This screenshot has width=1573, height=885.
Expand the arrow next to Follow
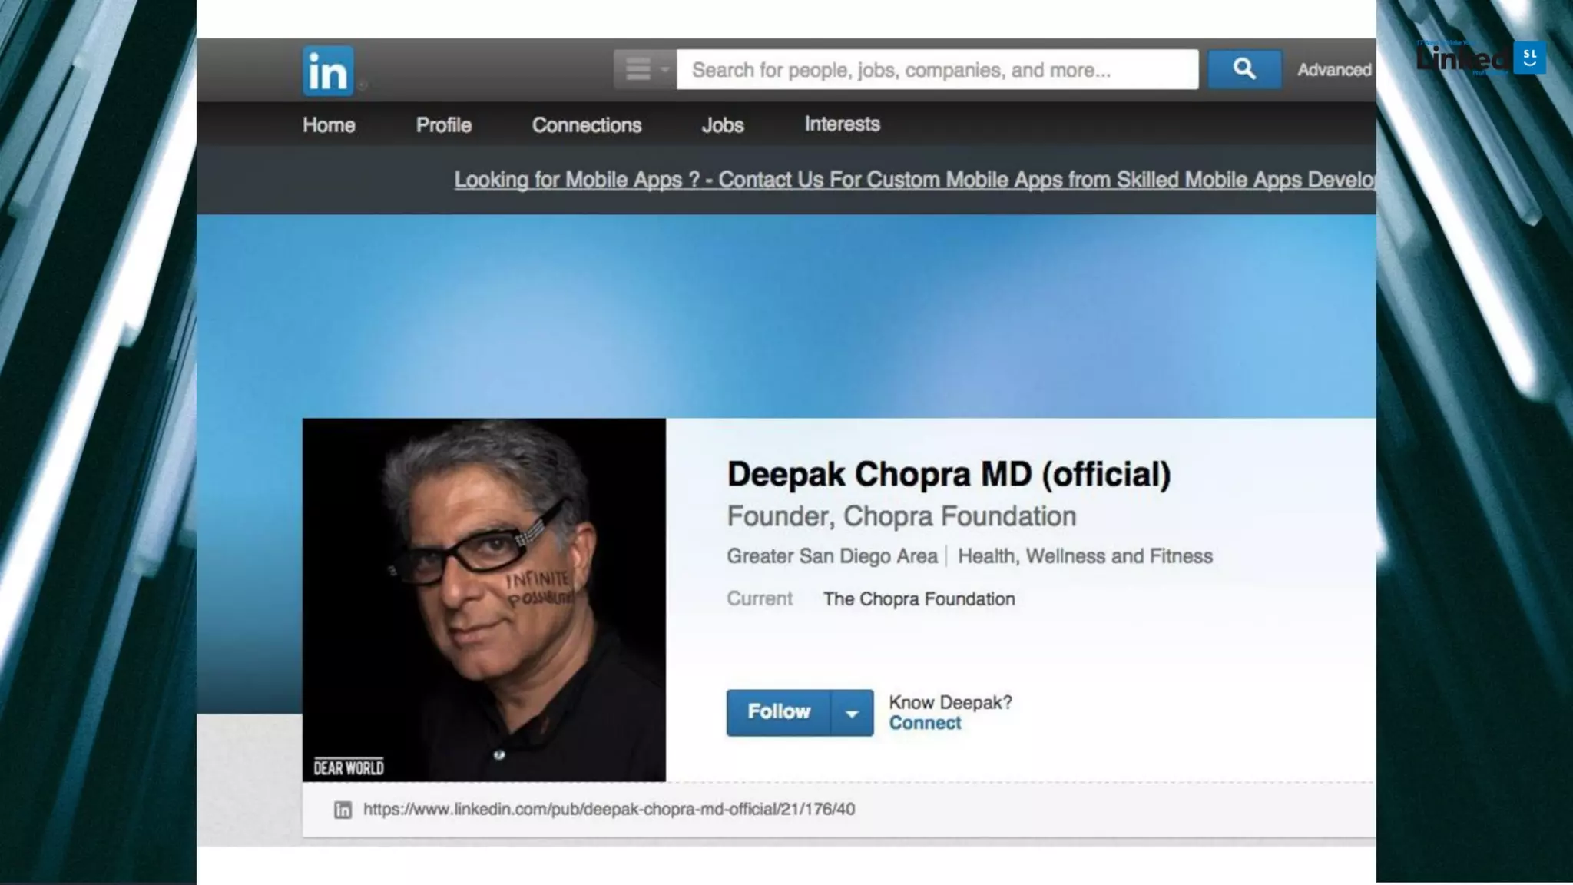[x=852, y=713]
